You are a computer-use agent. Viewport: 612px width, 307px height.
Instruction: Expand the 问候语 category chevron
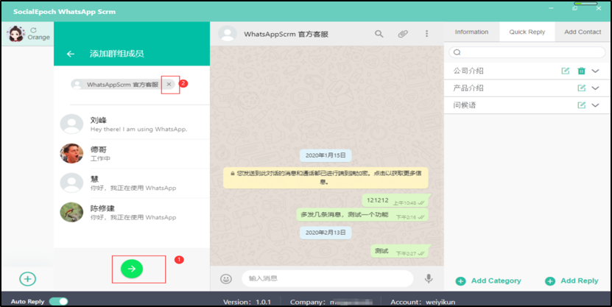coord(595,105)
